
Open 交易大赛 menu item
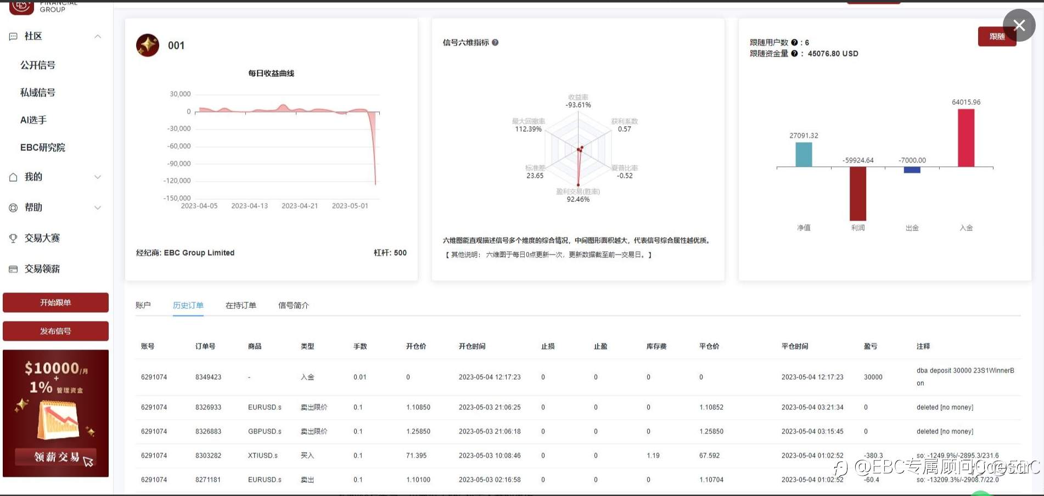[42, 238]
